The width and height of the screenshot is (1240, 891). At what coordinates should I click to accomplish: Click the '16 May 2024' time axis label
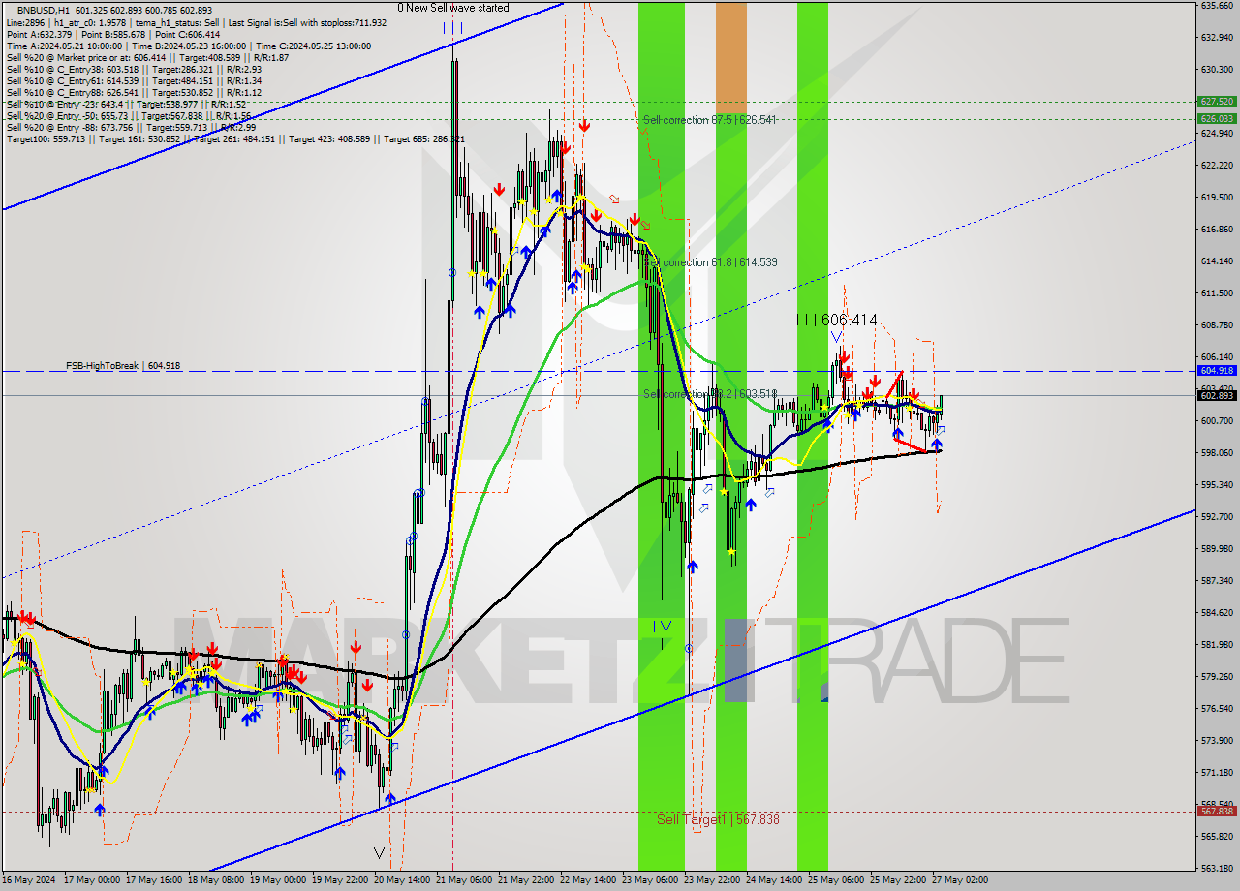tap(30, 880)
